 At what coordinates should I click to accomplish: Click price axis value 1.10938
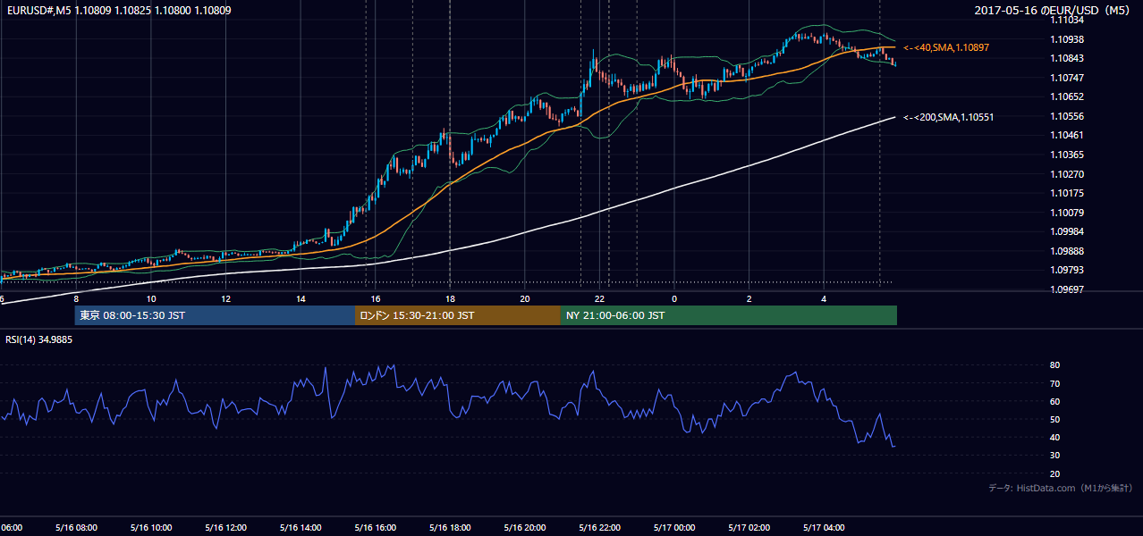[1068, 39]
